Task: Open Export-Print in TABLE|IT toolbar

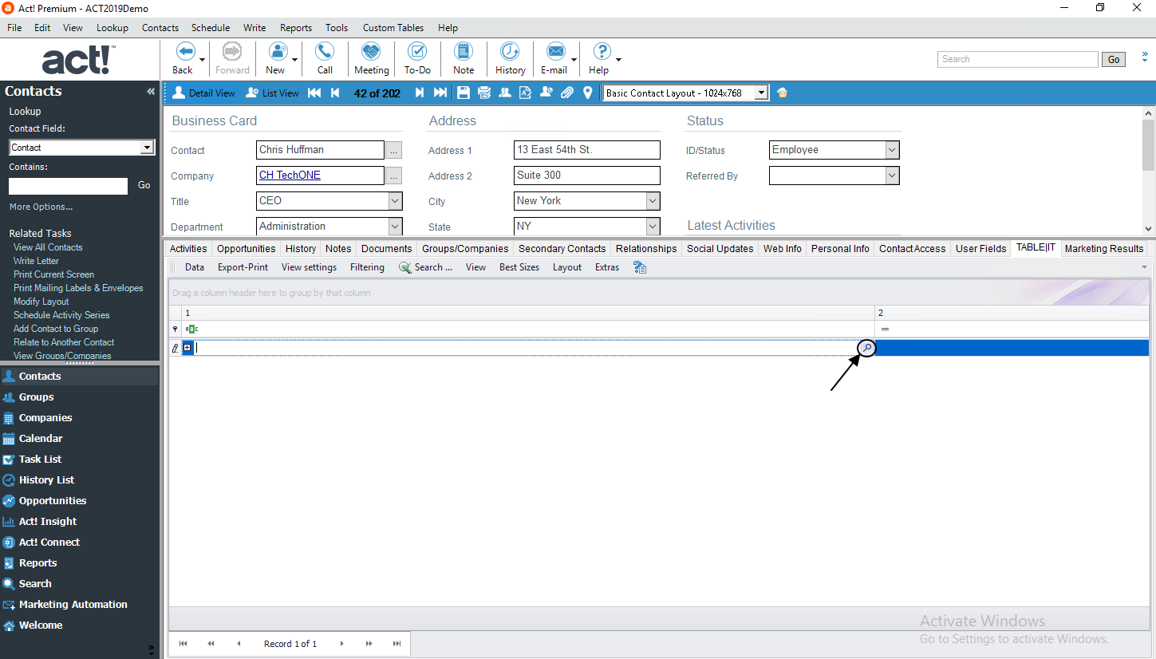Action: point(243,267)
